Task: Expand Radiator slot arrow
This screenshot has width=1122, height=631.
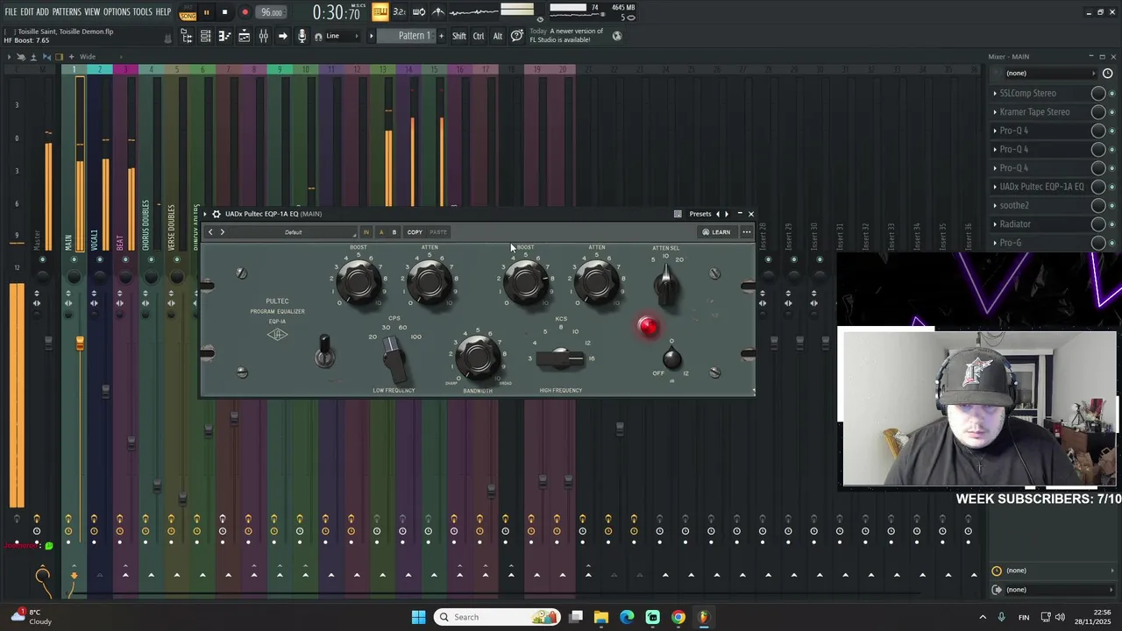Action: click(x=995, y=224)
